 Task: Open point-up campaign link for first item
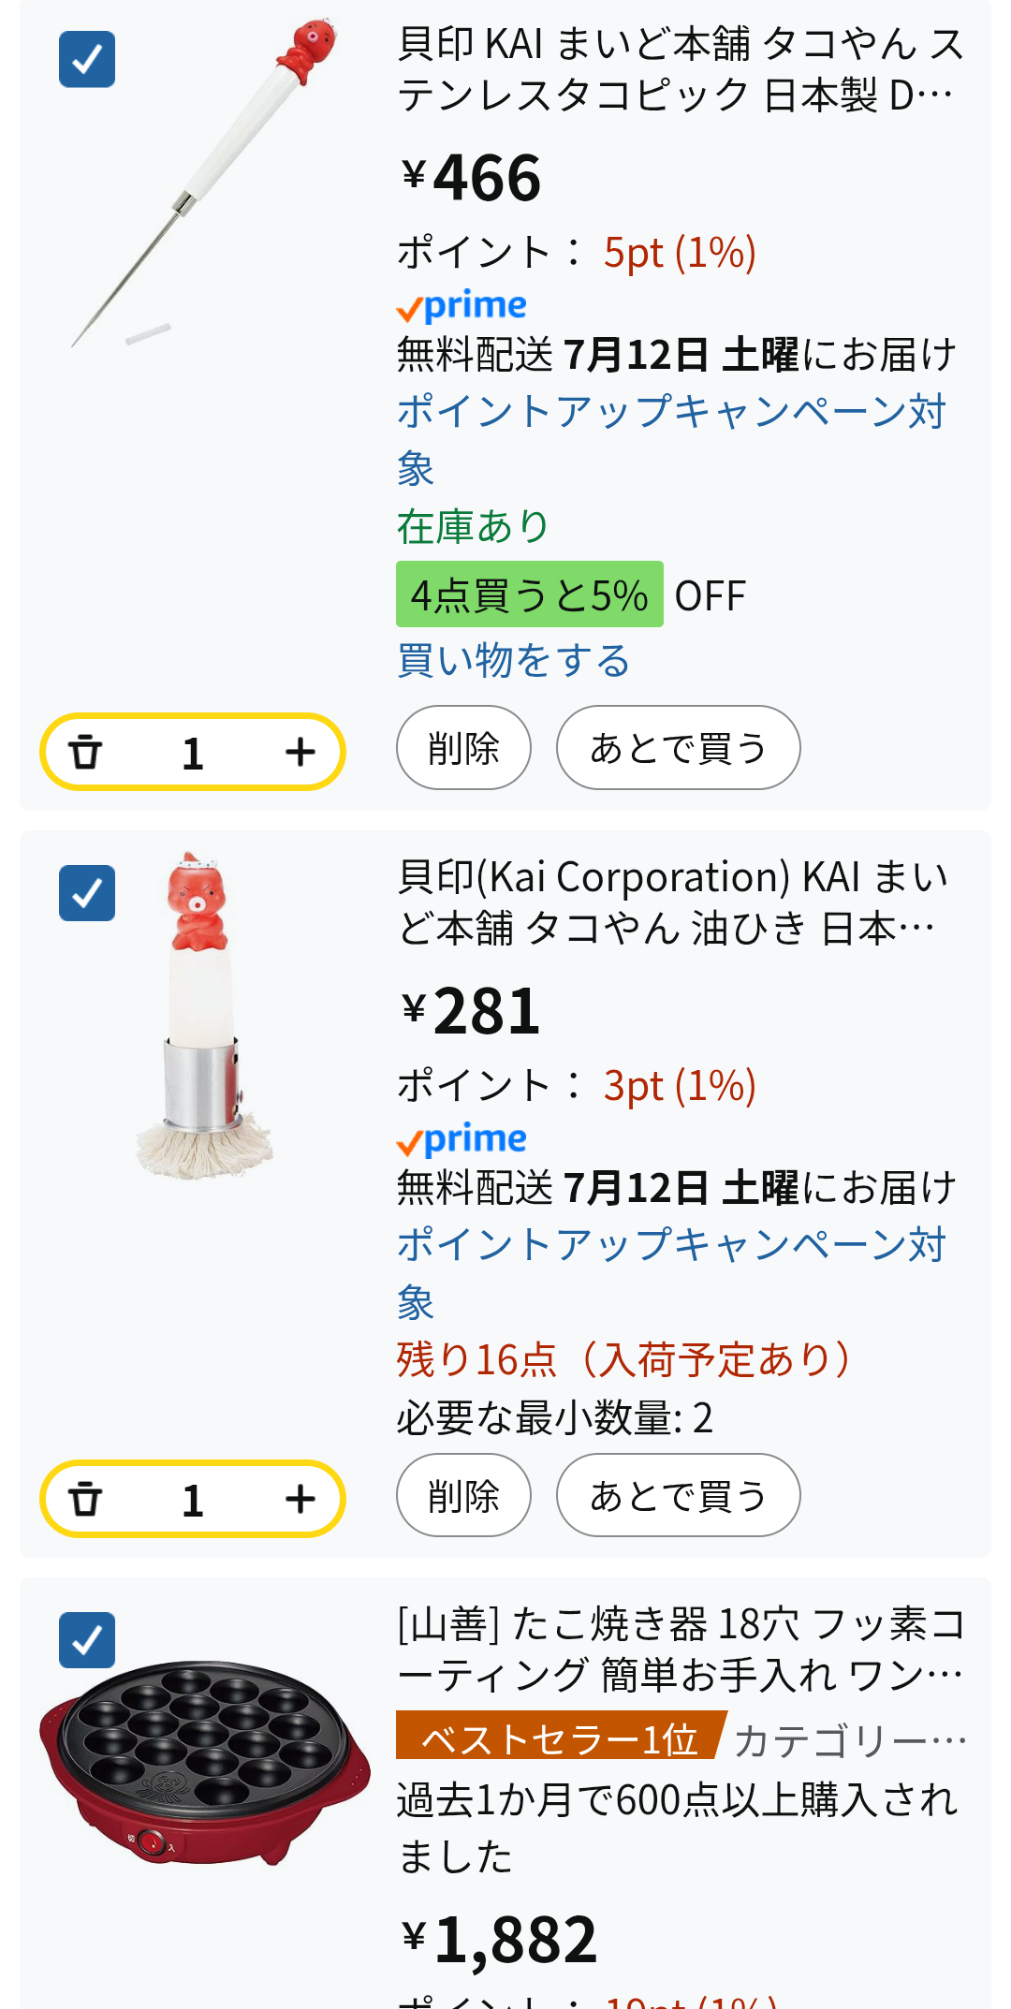[672, 439]
